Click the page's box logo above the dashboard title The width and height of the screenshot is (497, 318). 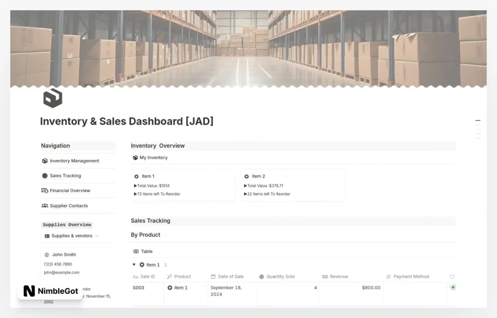coord(52,98)
